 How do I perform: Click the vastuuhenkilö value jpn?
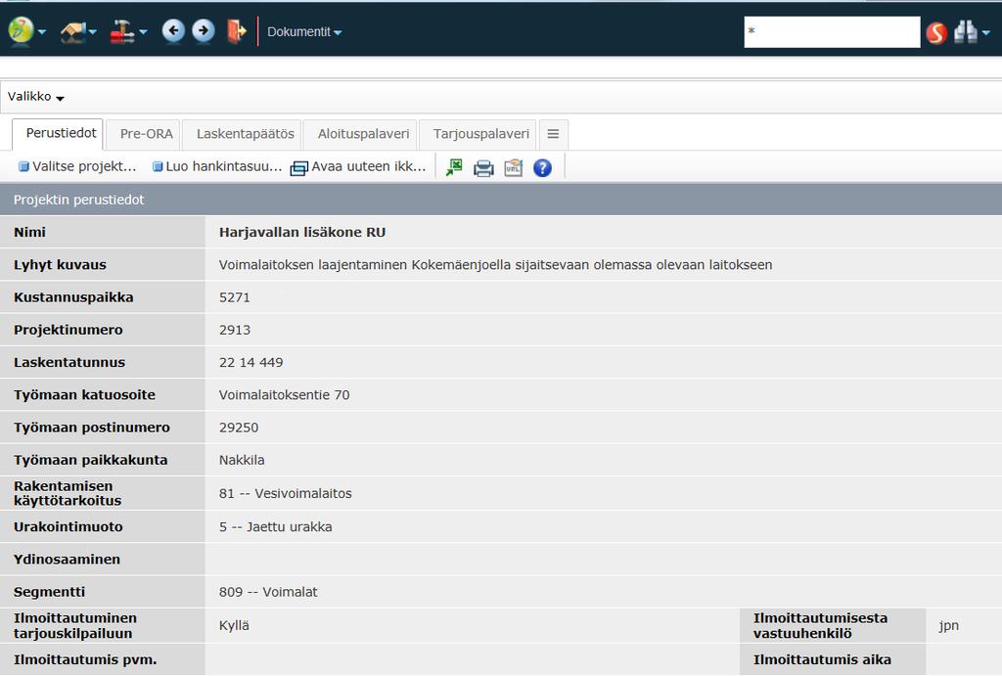(x=948, y=625)
